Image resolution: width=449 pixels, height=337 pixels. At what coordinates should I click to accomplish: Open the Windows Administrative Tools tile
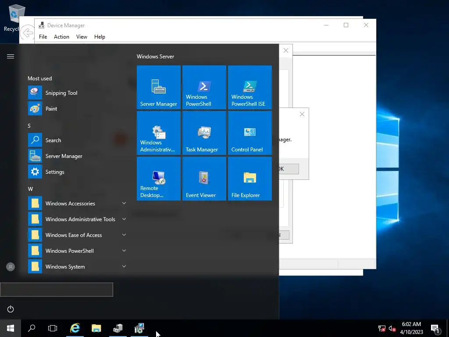[159, 133]
